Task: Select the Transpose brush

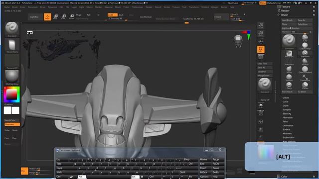Action: pyautogui.click(x=305, y=78)
